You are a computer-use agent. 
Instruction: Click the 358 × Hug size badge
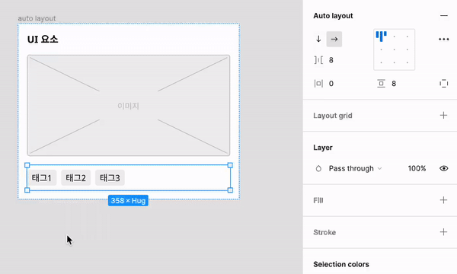(x=128, y=201)
